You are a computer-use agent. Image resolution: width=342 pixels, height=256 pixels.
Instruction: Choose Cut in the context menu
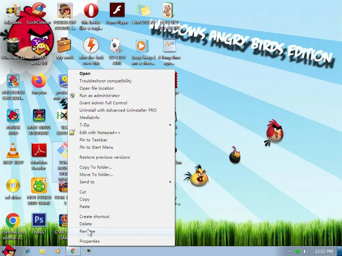click(x=121, y=192)
